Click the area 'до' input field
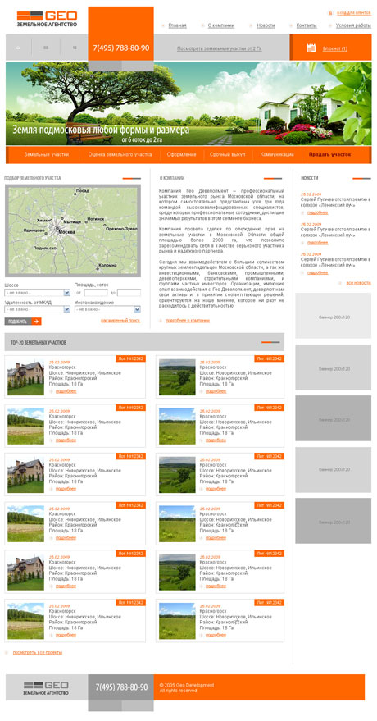The height and width of the screenshot is (721, 377). pos(129,293)
